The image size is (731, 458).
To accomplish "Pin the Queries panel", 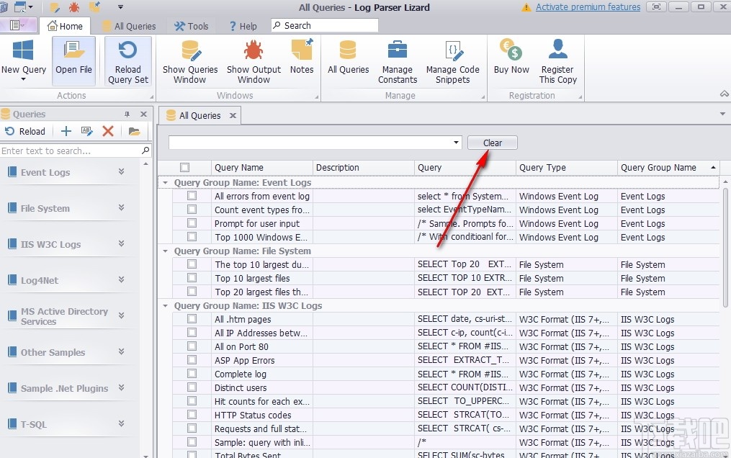I will tap(127, 114).
